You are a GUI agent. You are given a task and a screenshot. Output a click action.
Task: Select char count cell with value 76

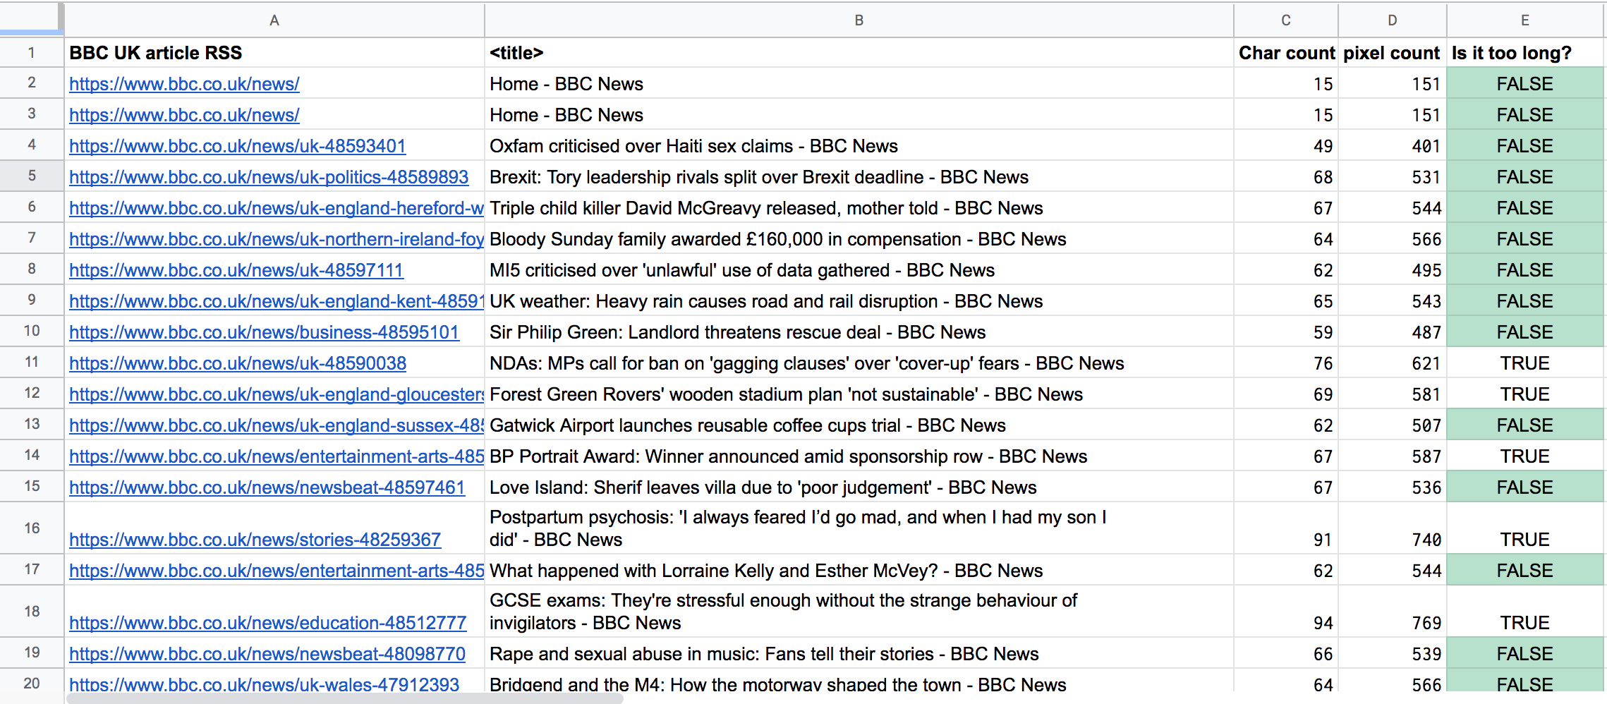click(x=1286, y=363)
